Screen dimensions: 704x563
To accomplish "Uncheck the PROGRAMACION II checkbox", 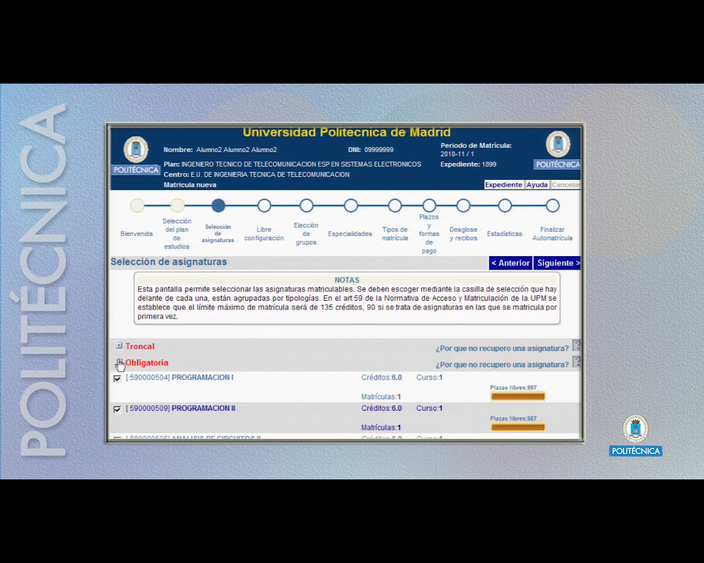I will coord(117,409).
